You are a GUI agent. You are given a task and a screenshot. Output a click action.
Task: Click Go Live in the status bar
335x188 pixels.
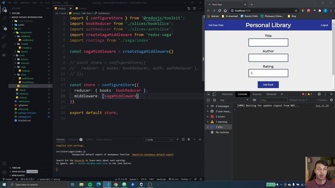pos(173,179)
